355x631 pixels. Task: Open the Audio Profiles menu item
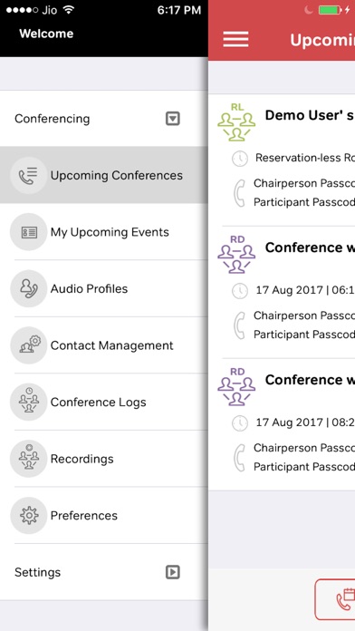[104, 288]
